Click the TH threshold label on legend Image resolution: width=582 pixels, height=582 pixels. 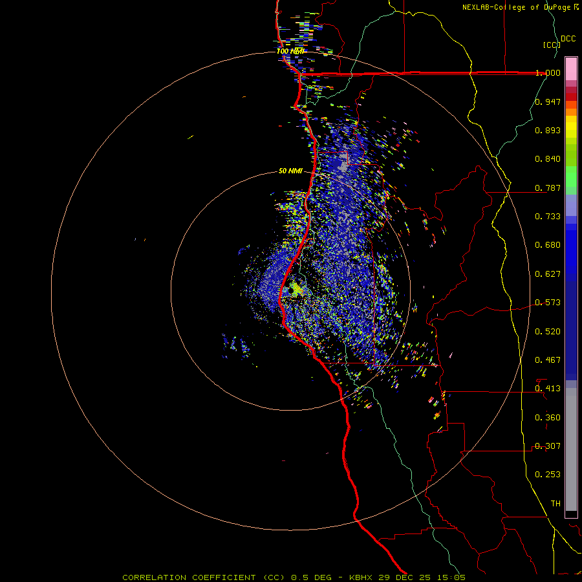[555, 504]
